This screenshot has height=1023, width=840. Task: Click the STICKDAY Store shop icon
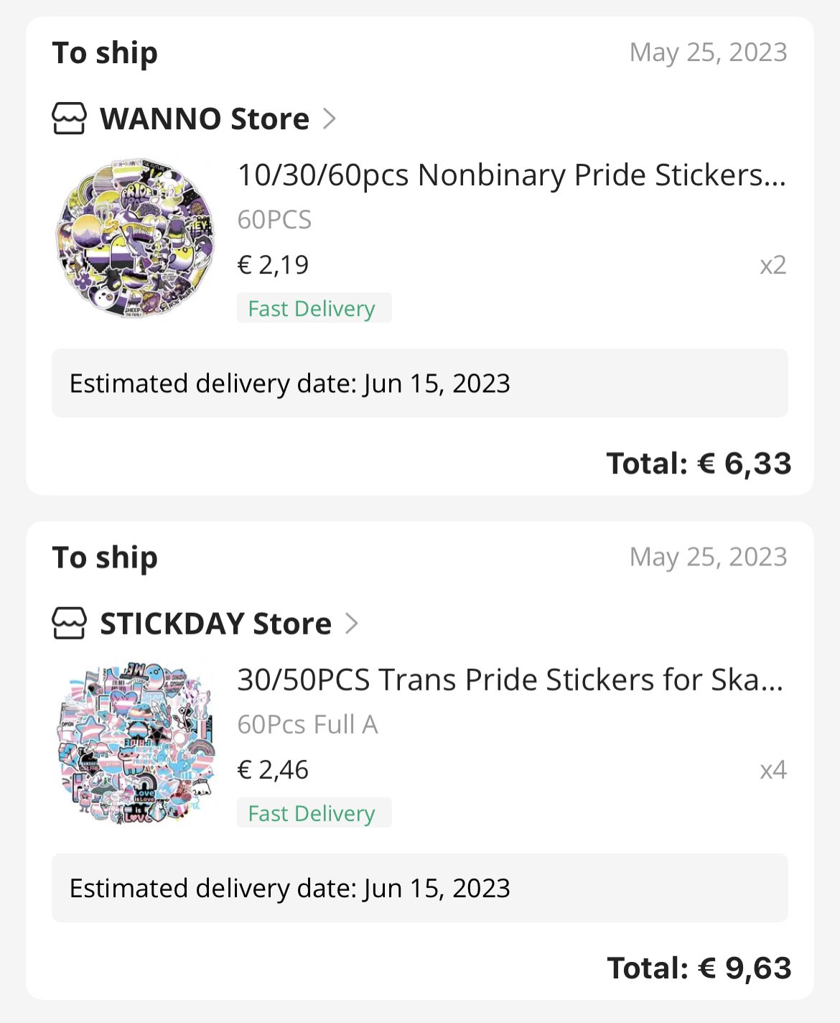(69, 623)
